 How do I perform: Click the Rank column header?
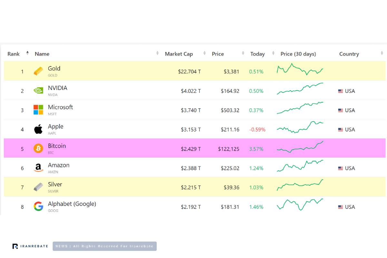14,54
